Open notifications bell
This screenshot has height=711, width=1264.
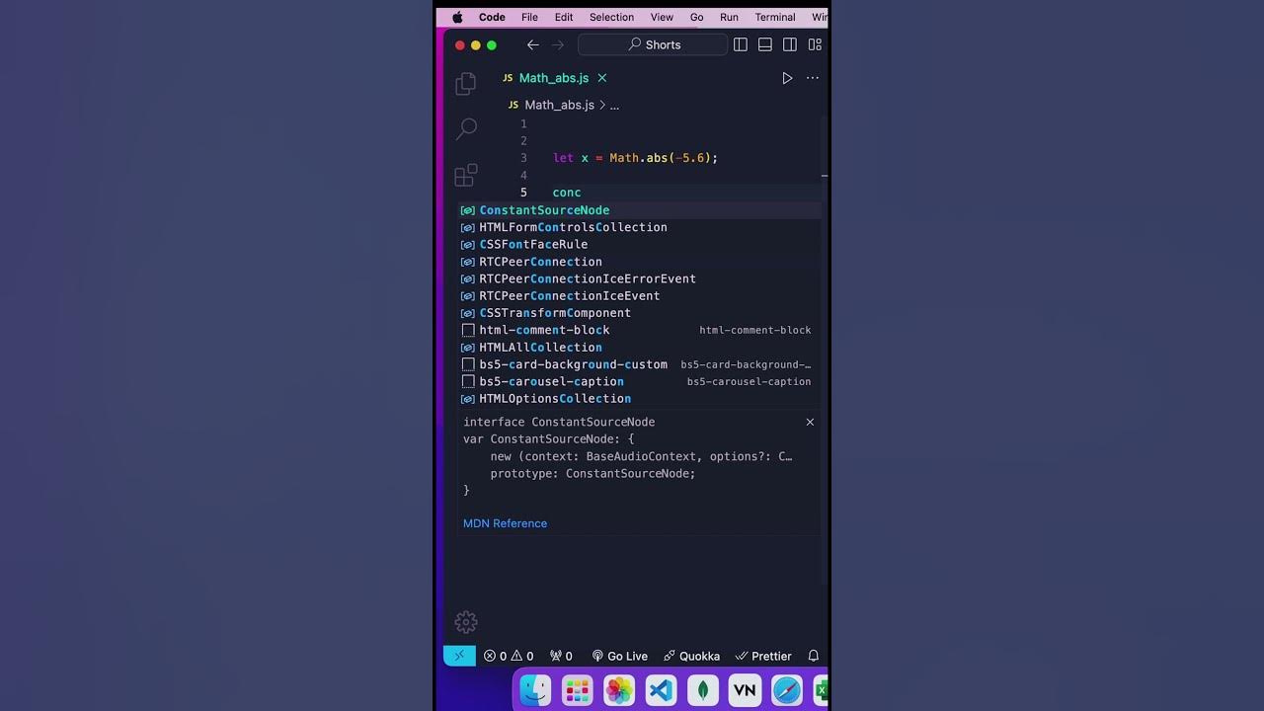814,656
